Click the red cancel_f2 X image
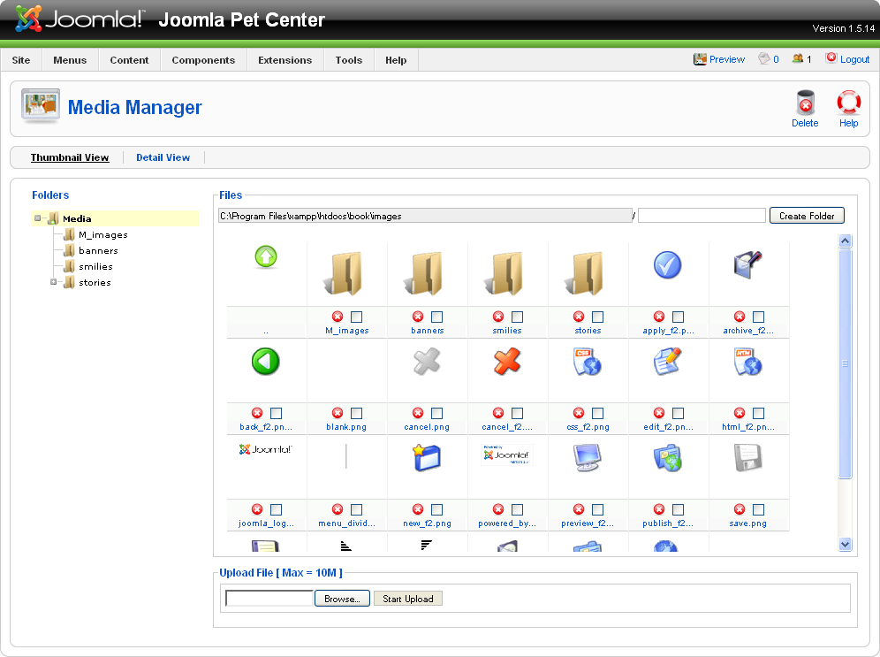This screenshot has height=657, width=880. [507, 361]
